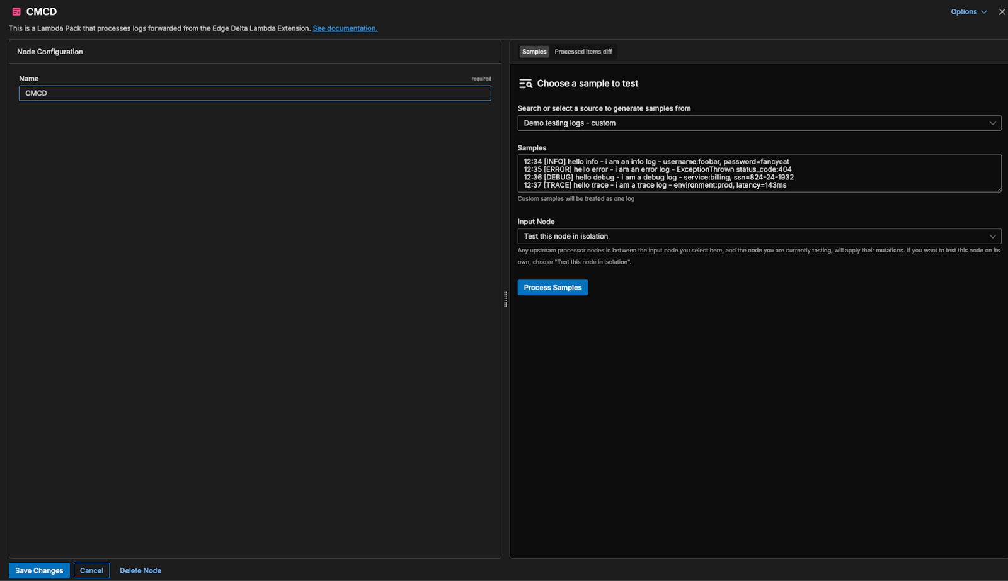Open the Options menu
Viewport: 1008px width, 581px height.
964,12
